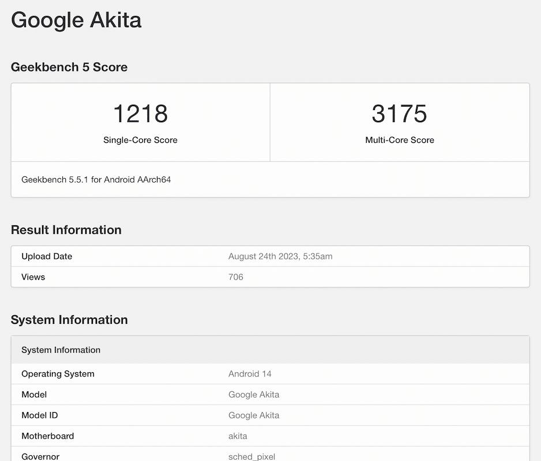Click the Governor label

click(x=40, y=456)
